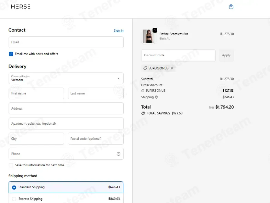Open the Country/Region dropdown
Image resolution: width=270 pixels, height=203 pixels.
[x=66, y=78]
